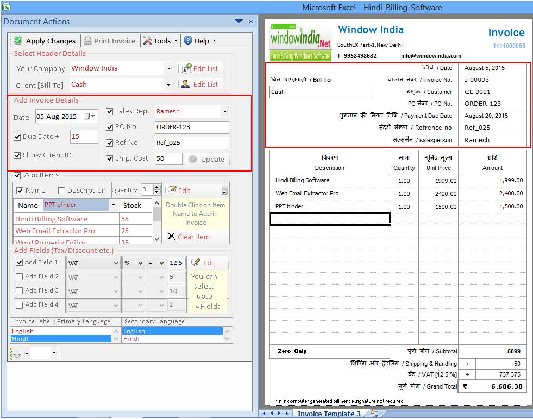Click Edit List icon for Your Company
This screenshot has width=533, height=419.
(x=186, y=68)
